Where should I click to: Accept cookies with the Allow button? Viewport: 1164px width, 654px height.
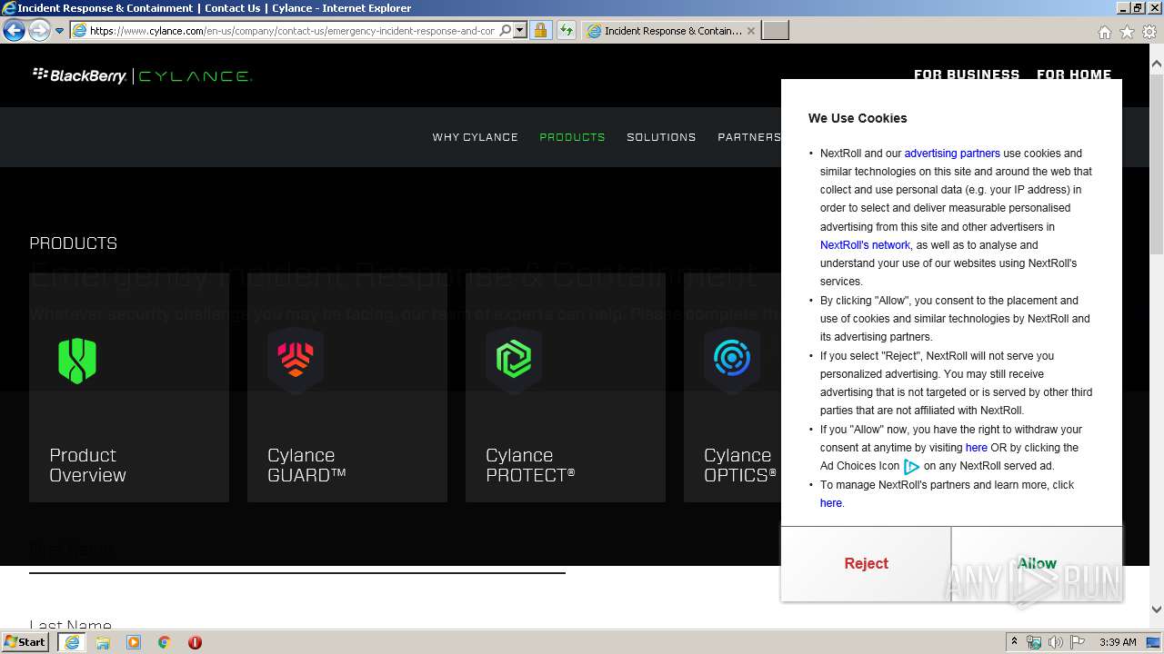(x=1037, y=563)
